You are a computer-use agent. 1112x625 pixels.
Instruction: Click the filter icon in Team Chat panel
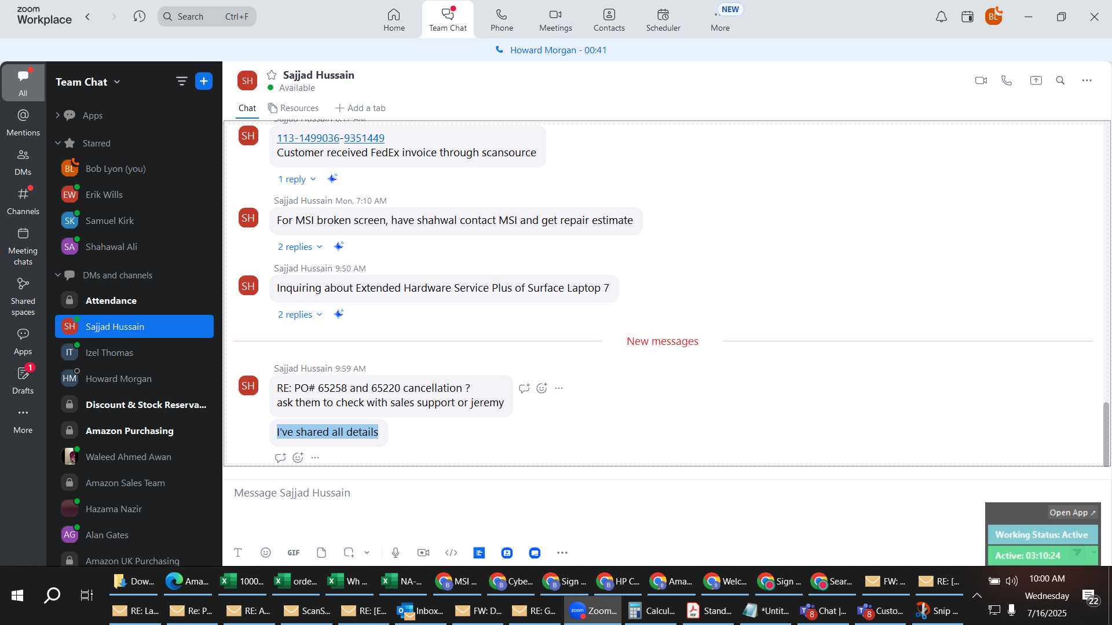[x=182, y=82]
